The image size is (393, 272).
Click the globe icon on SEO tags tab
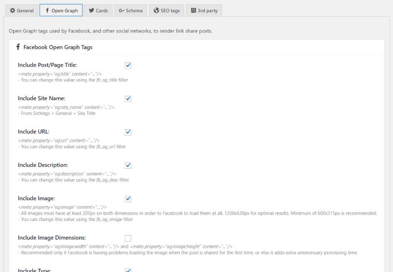pyautogui.click(x=156, y=10)
